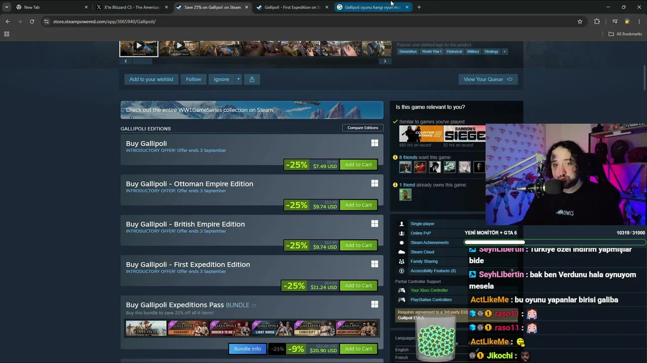Click the Accessibility Features icon
647x363 pixels.
[x=401, y=271]
